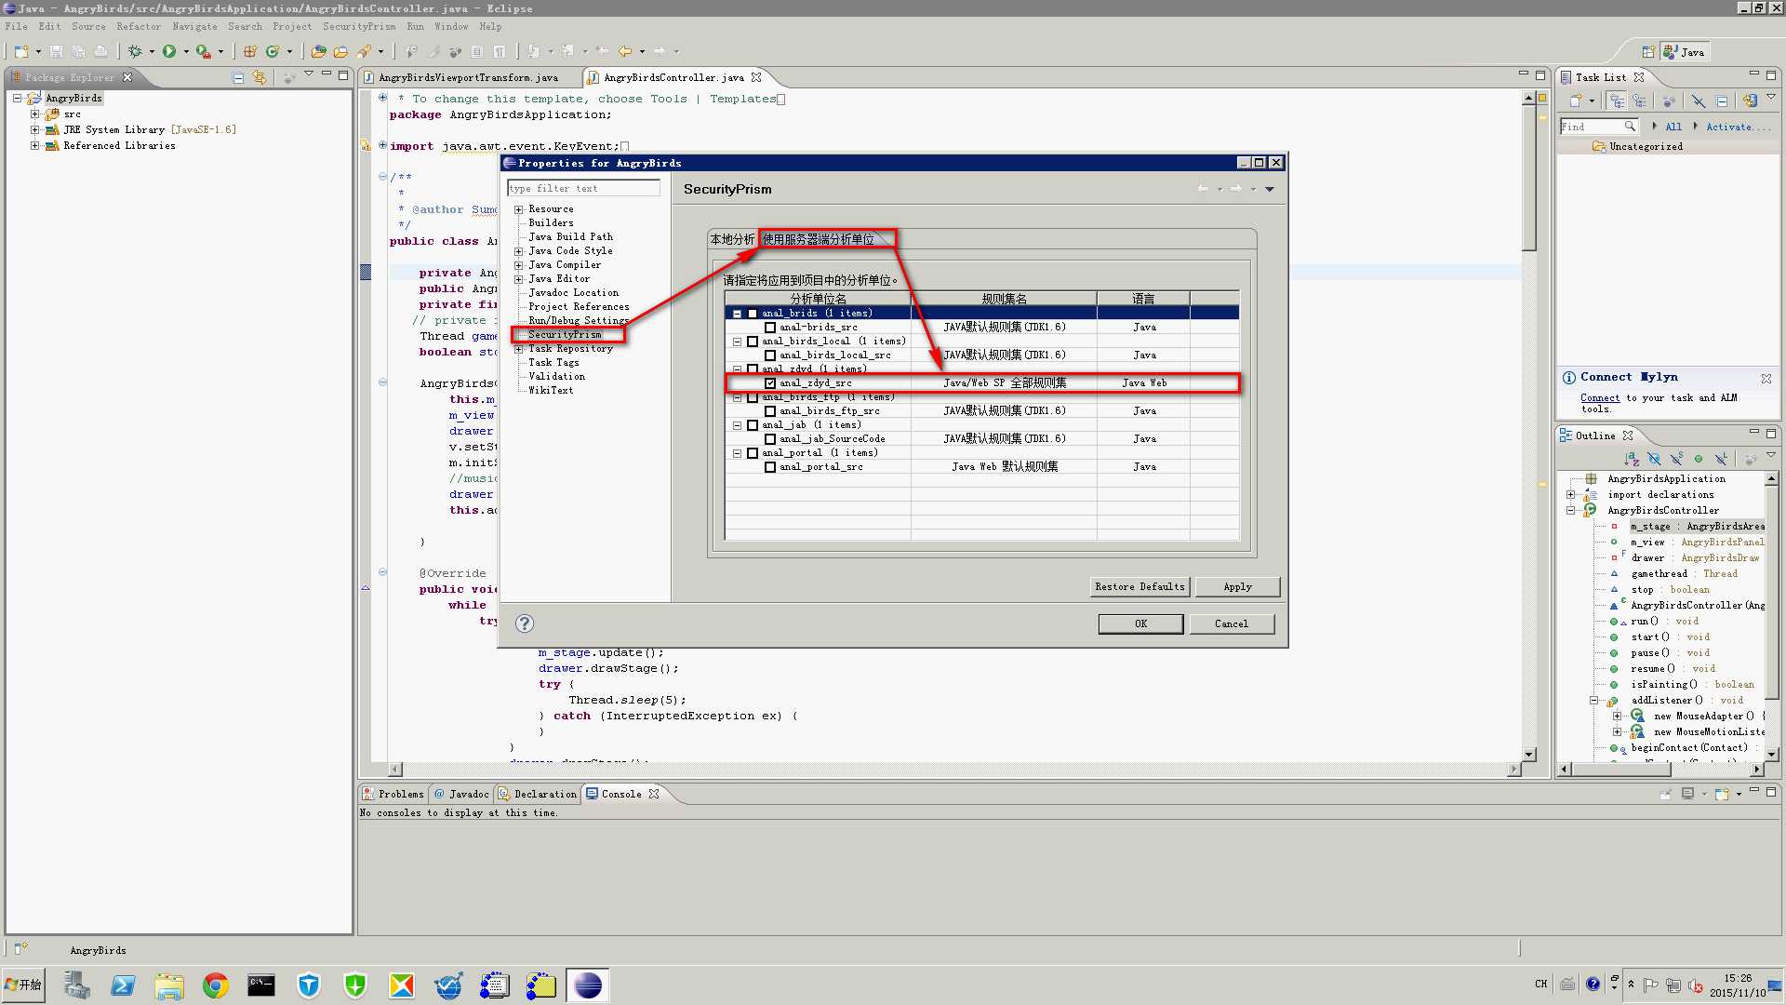Click the green Run button in toolbar
1786x1005 pixels.
[x=169, y=51]
